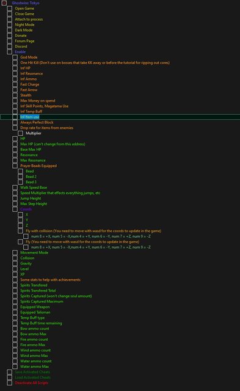Tick the Bead 2 checkbox
The image size is (240, 391).
20,177
